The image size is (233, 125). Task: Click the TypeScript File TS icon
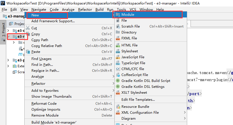[x=118, y=63]
